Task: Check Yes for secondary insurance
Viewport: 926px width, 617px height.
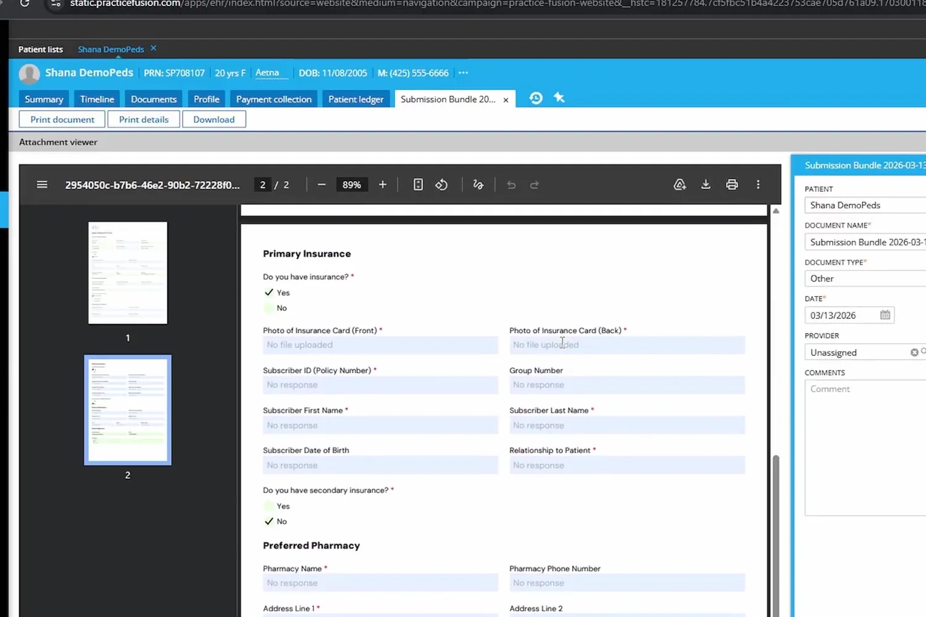Action: pyautogui.click(x=269, y=506)
